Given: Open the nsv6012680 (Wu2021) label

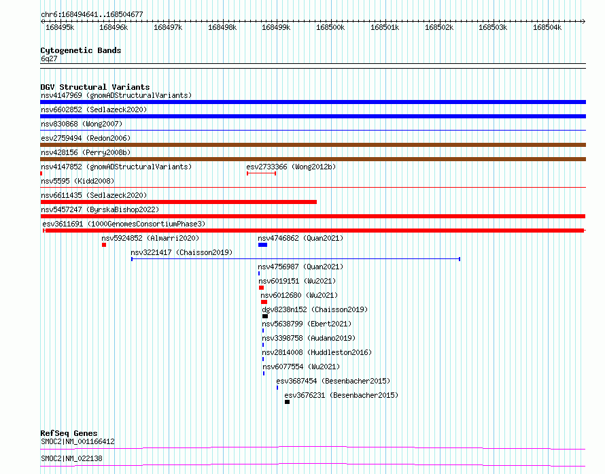Looking at the screenshot, I should (299, 295).
